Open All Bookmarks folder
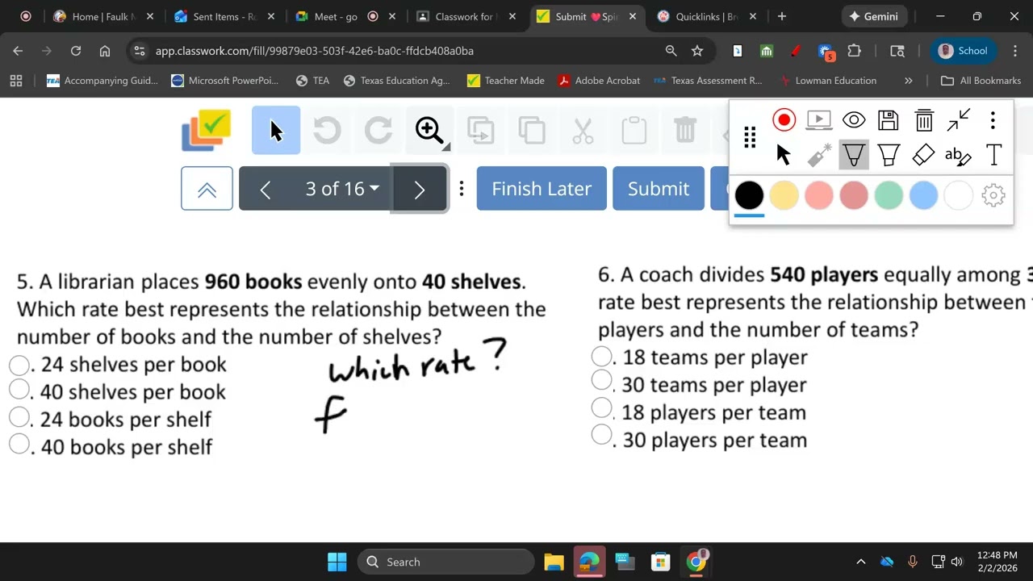 [981, 81]
